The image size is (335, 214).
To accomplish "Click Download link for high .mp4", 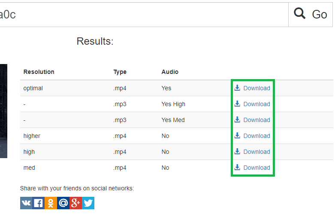I will 252,152.
